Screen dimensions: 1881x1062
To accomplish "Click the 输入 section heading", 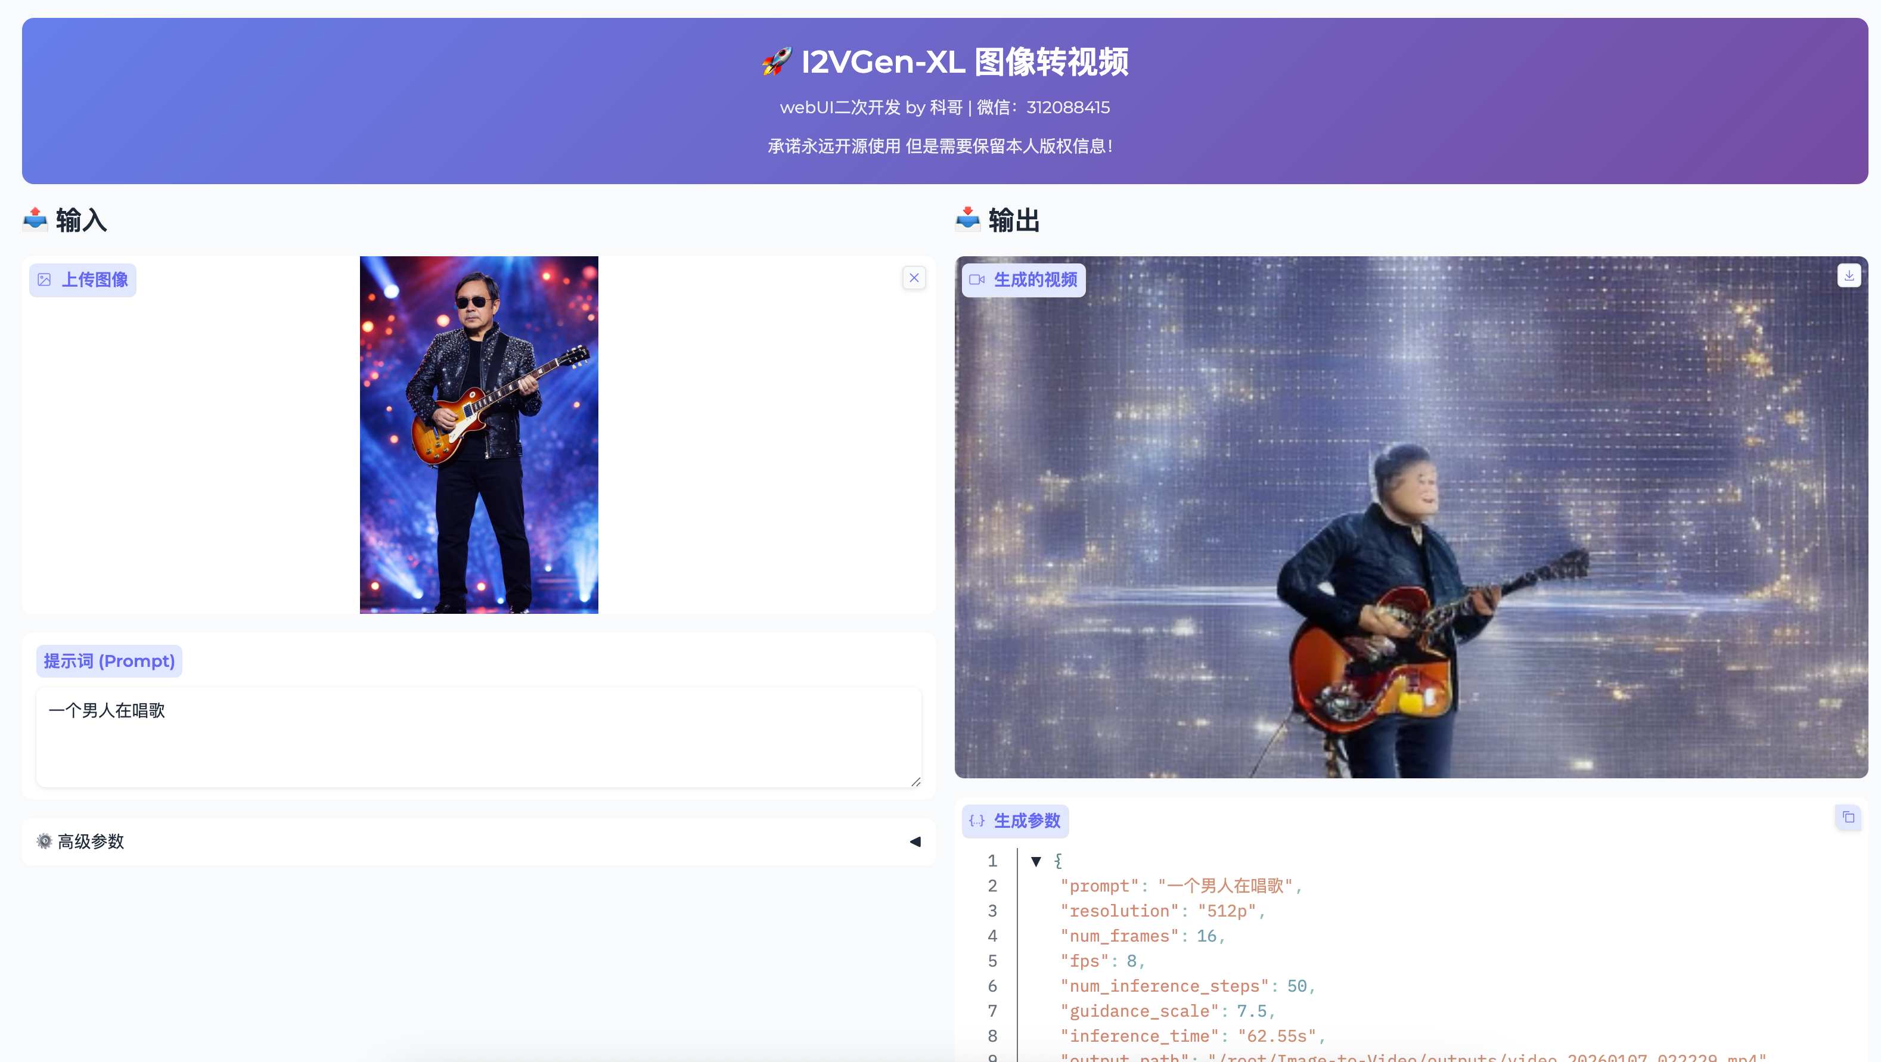I will [81, 220].
